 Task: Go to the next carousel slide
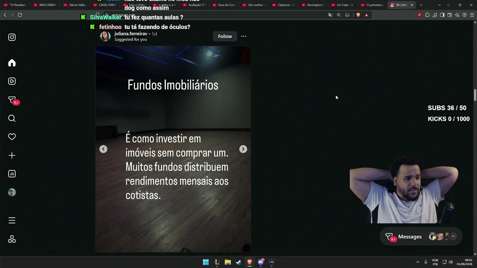(243, 149)
